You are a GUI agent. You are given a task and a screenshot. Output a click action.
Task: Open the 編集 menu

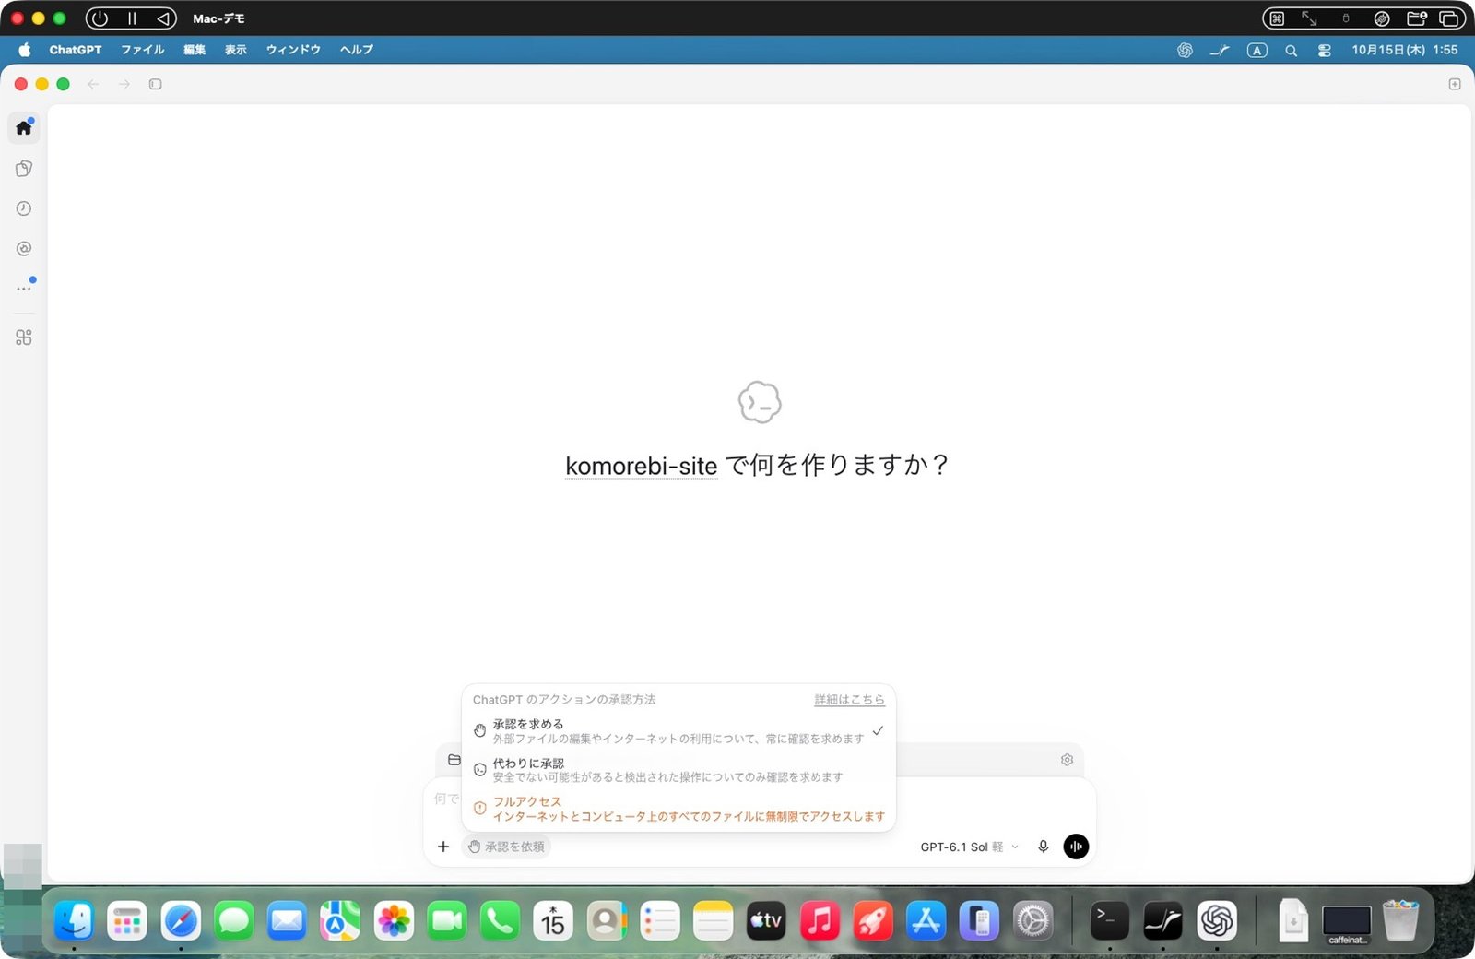195,50
